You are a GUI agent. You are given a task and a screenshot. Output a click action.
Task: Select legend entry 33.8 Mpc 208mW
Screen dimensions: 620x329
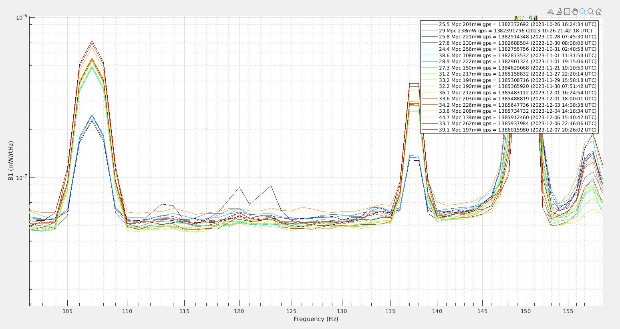click(509, 111)
